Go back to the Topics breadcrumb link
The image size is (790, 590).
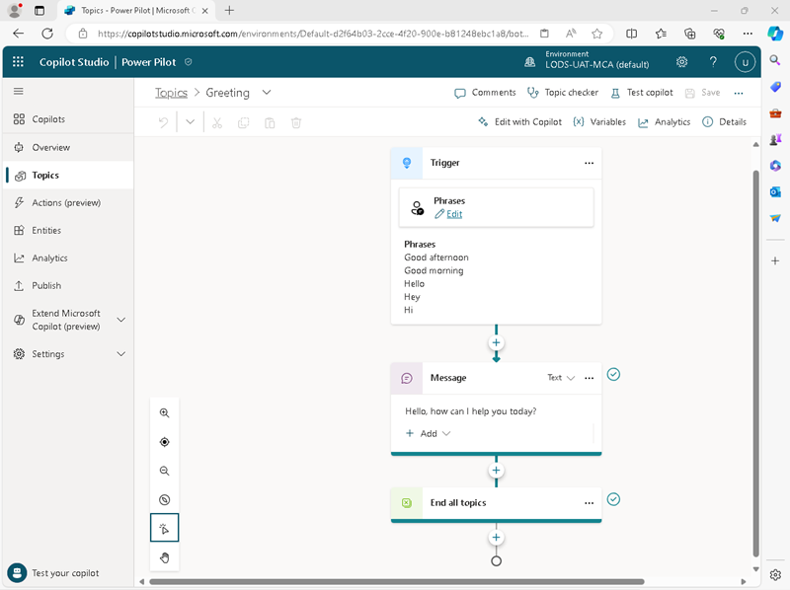(171, 93)
